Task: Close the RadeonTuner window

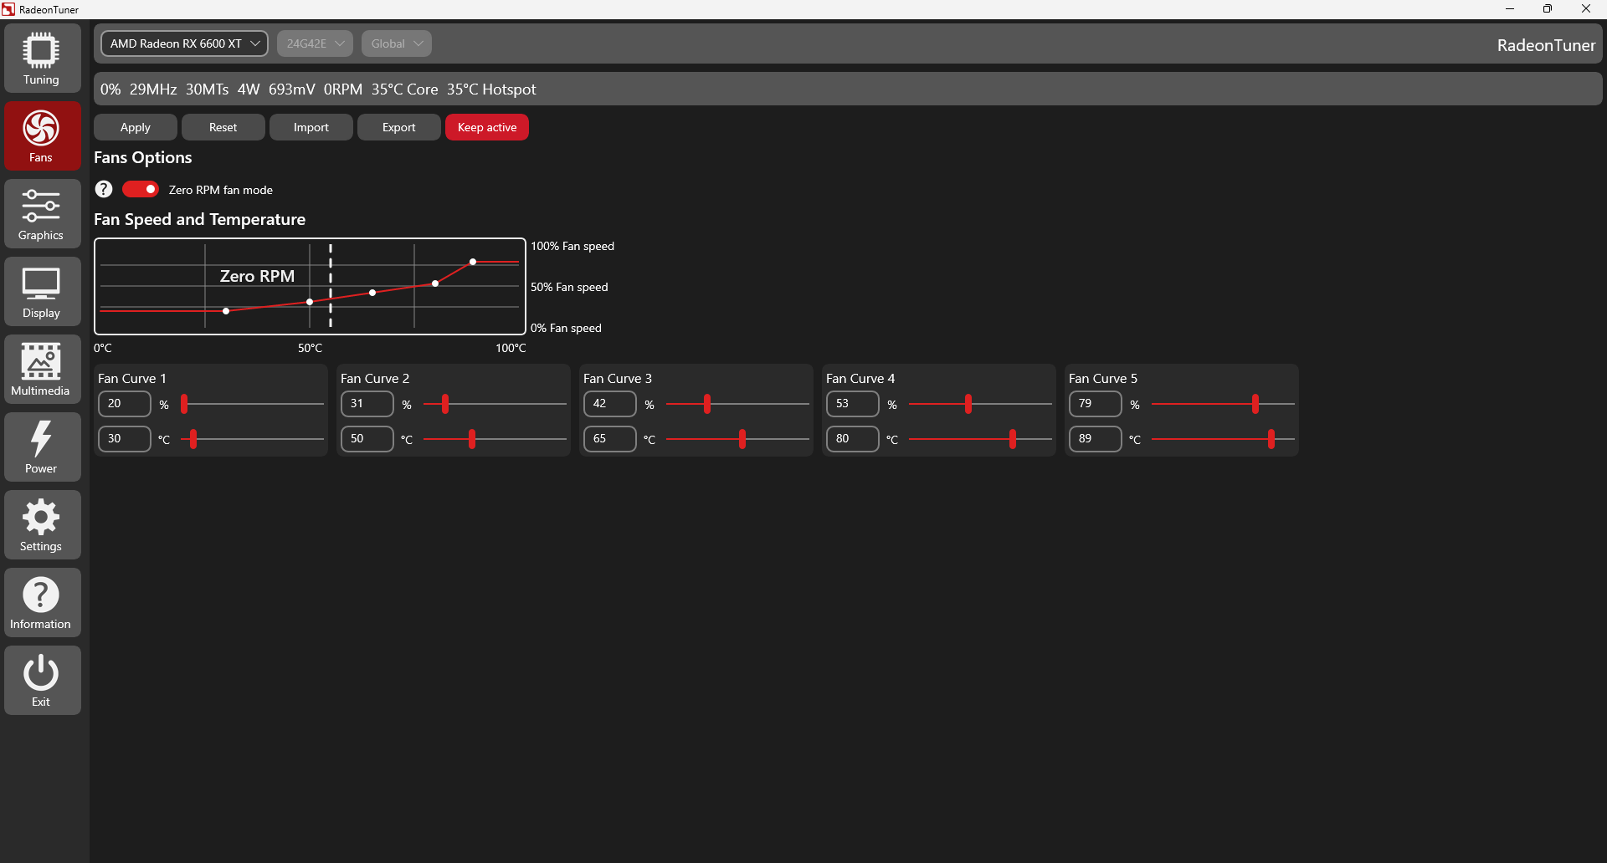Action: click(x=1586, y=9)
